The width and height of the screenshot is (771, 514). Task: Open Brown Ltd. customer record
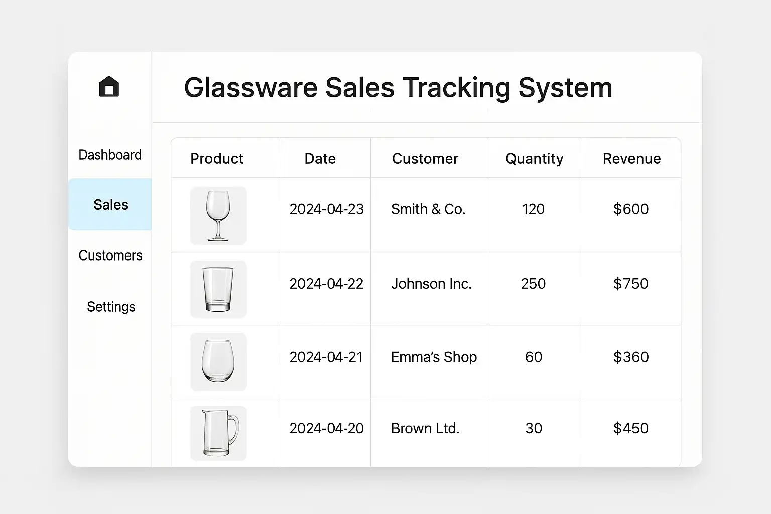(425, 428)
